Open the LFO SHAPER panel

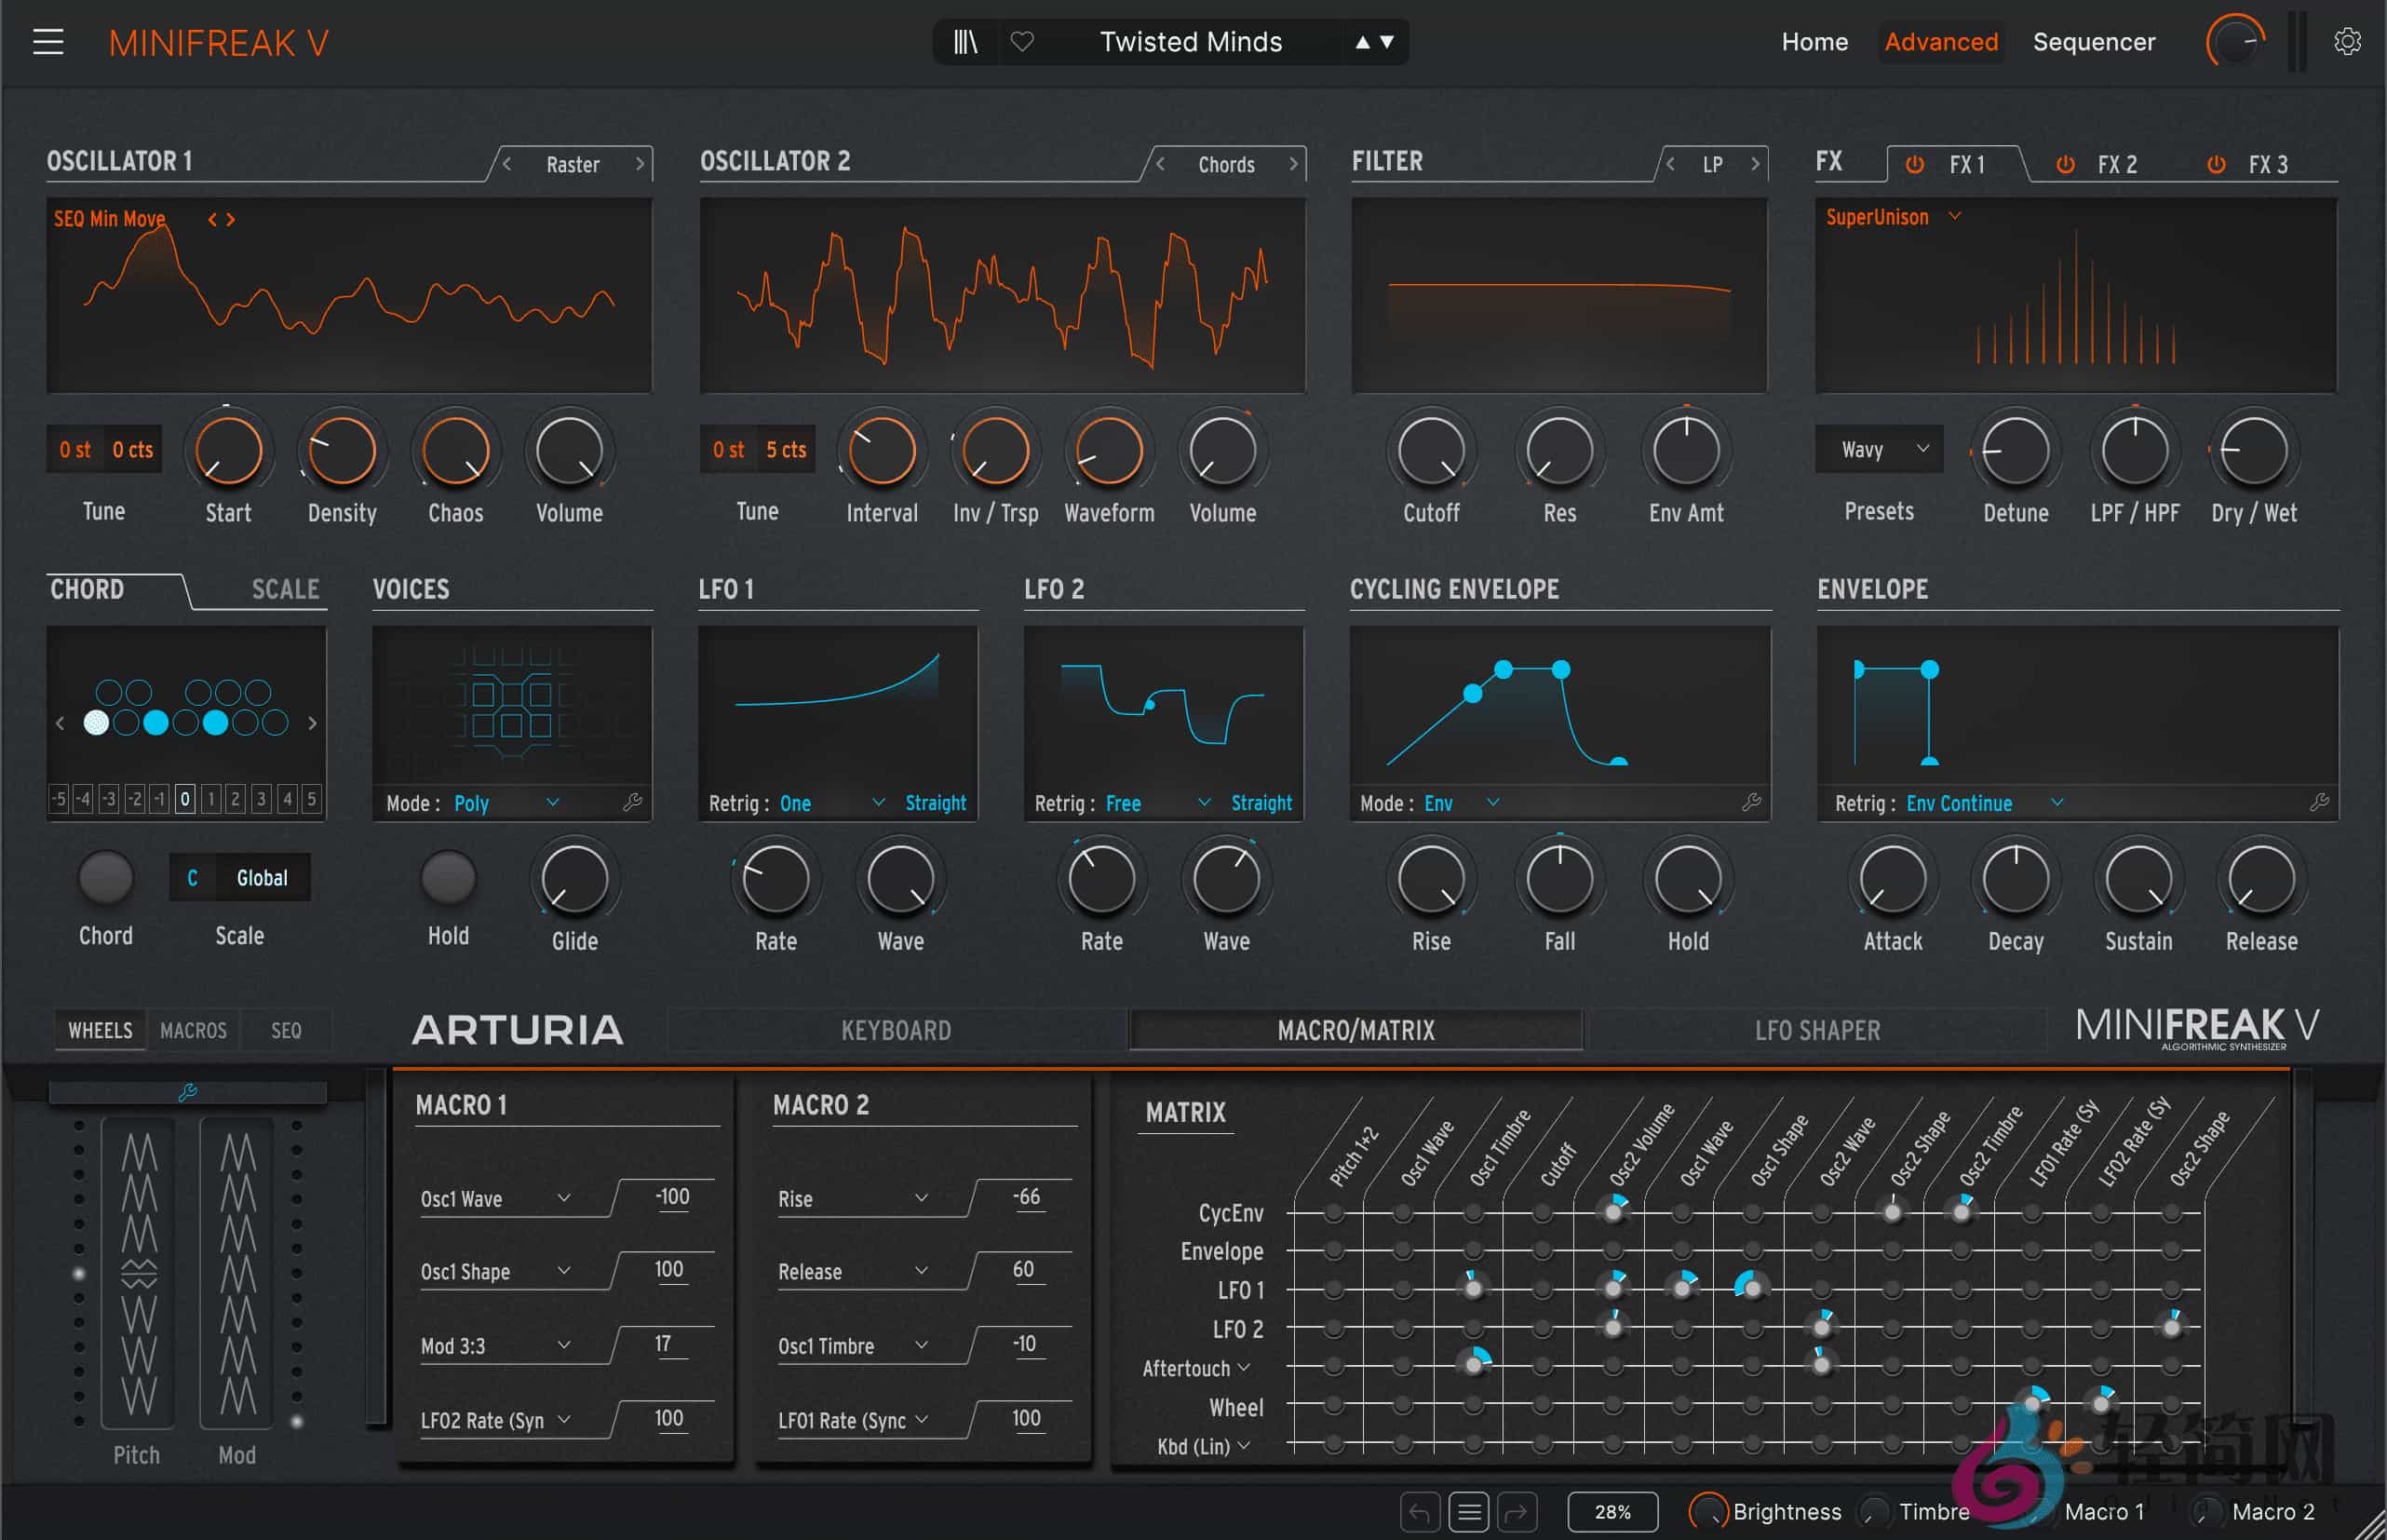pos(1817,1030)
